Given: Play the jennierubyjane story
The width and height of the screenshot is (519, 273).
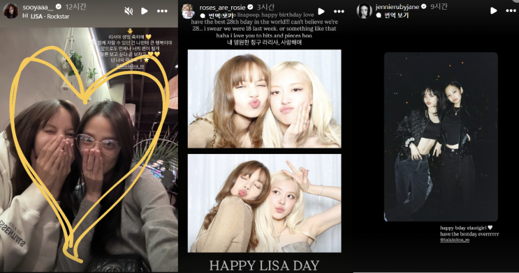Looking at the screenshot, I should point(494,10).
